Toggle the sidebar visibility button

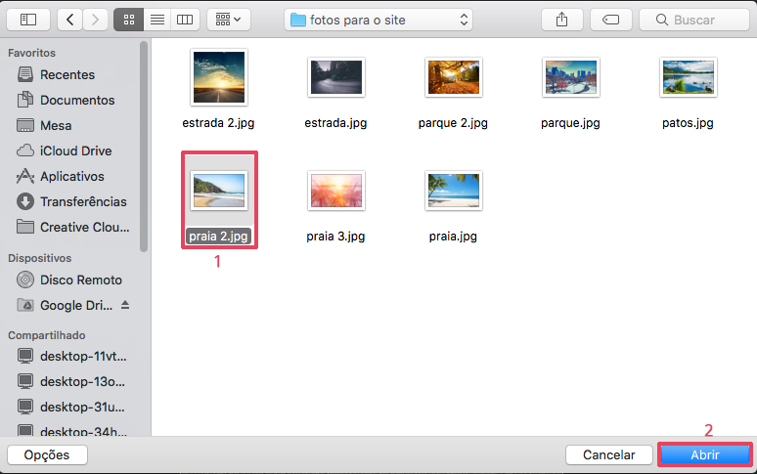28,20
